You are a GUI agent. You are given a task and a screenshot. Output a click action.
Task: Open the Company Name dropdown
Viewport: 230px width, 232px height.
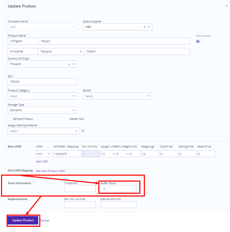coord(42,27)
